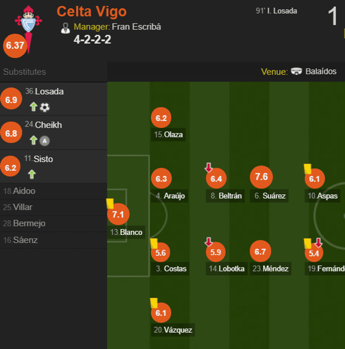Click the red substitution arrow on Beltrán
Image resolution: width=345 pixels, height=349 pixels.
(x=209, y=167)
